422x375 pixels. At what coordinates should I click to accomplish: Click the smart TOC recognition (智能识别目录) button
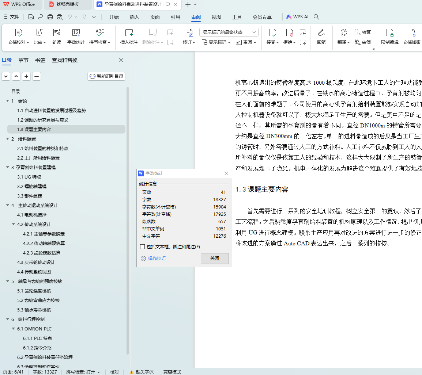click(107, 76)
